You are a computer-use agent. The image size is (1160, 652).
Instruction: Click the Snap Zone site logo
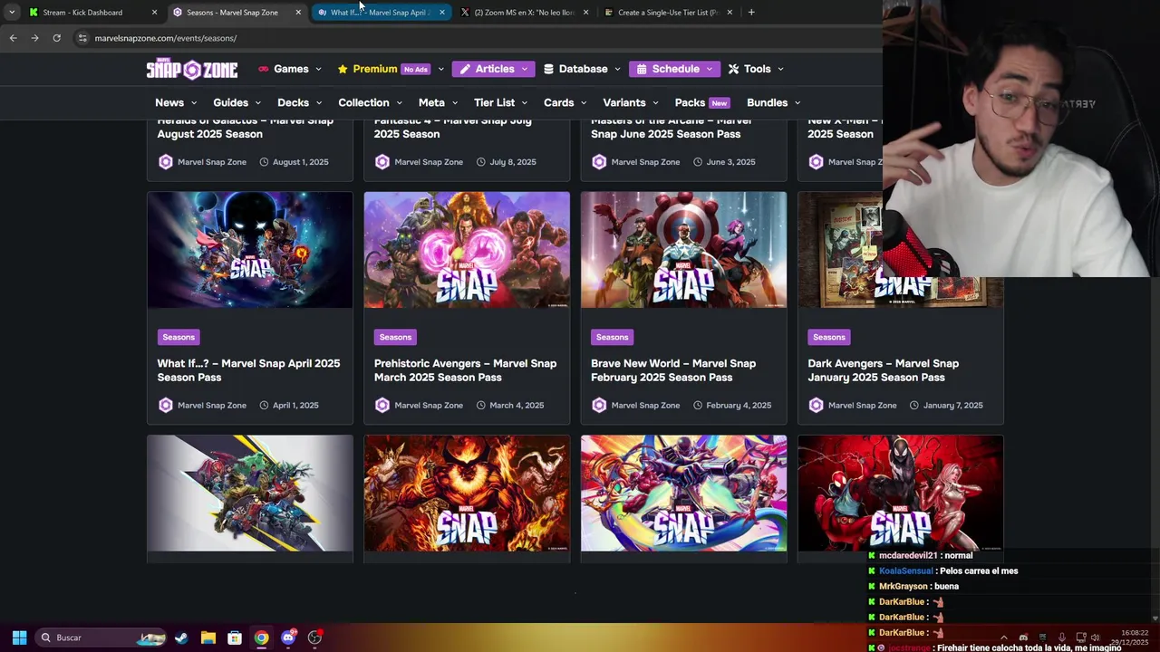click(192, 69)
